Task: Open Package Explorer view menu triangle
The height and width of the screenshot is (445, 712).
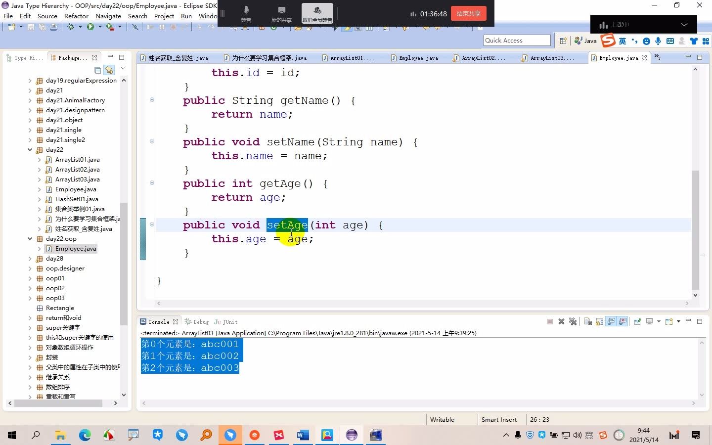Action: [123, 68]
